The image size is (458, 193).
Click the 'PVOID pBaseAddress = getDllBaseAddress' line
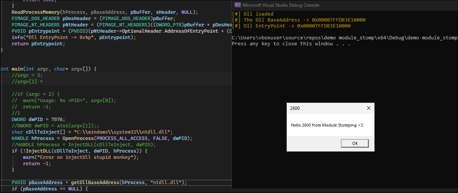pos(99,183)
